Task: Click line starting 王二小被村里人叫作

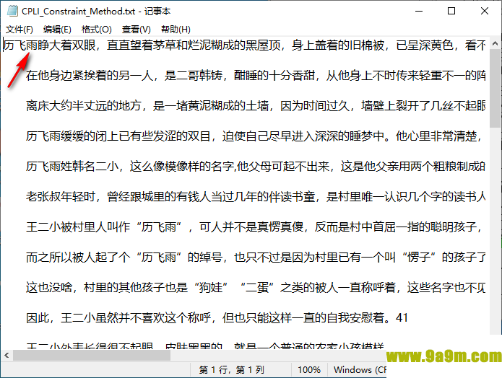Action: (x=254, y=227)
